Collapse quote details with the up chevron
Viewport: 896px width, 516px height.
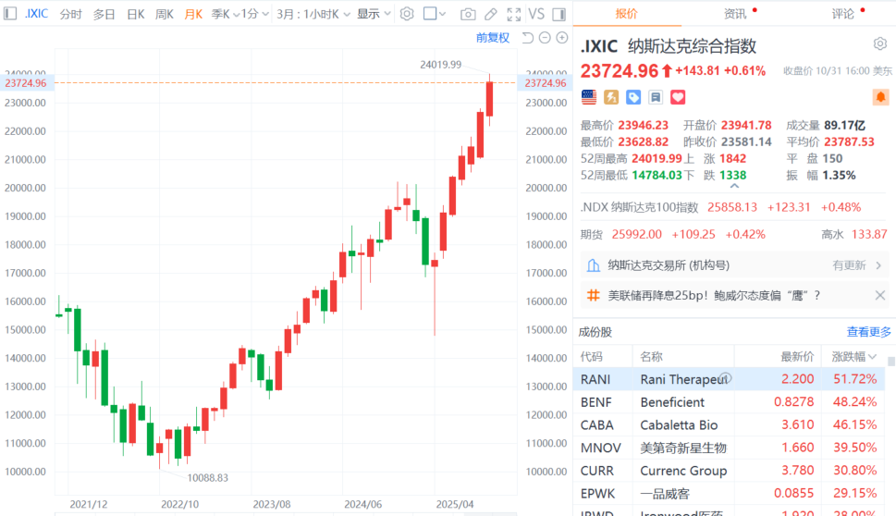click(x=735, y=186)
